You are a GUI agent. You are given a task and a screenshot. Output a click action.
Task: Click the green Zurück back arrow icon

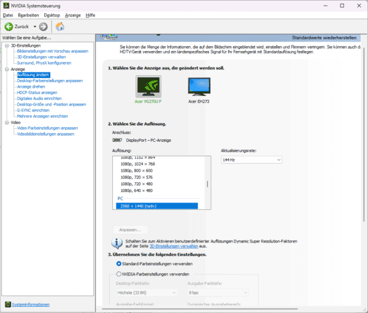[9, 26]
